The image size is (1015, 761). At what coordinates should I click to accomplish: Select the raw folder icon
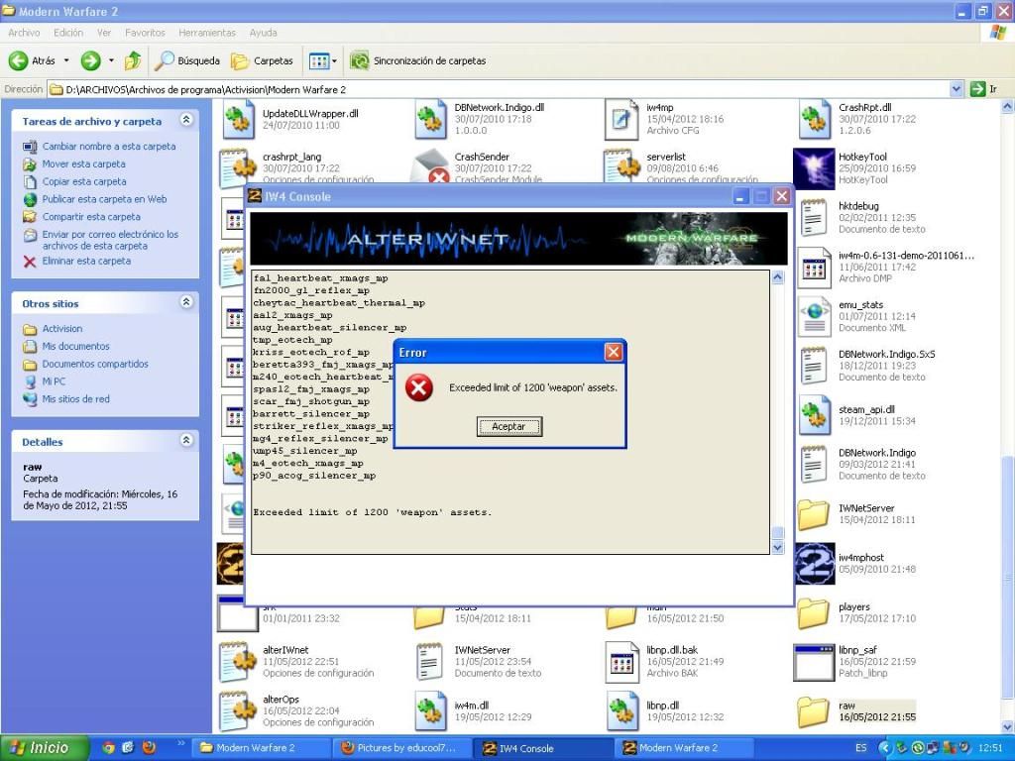tap(814, 711)
